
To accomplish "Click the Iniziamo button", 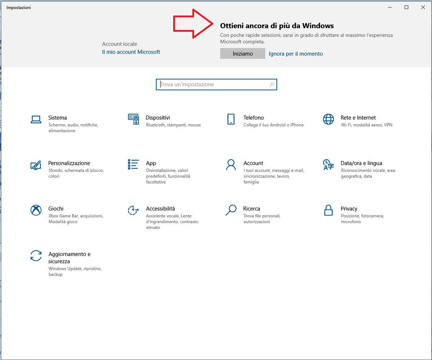I will point(243,54).
